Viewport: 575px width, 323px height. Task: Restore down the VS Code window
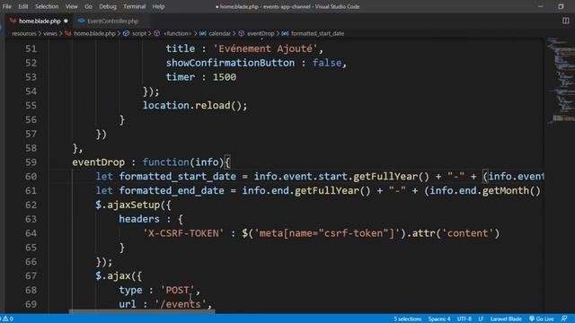561,6
